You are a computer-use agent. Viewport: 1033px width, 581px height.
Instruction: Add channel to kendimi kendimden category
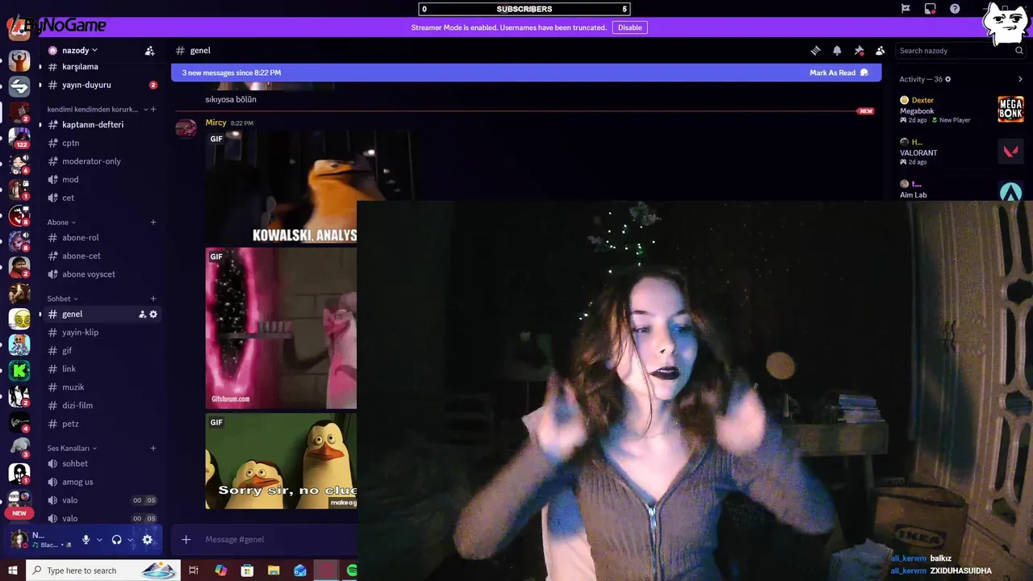(x=153, y=109)
